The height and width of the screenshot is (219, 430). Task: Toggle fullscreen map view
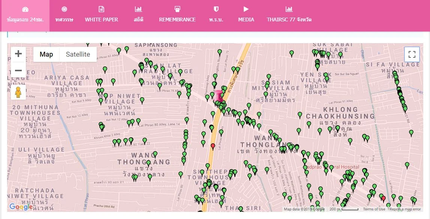[412, 54]
